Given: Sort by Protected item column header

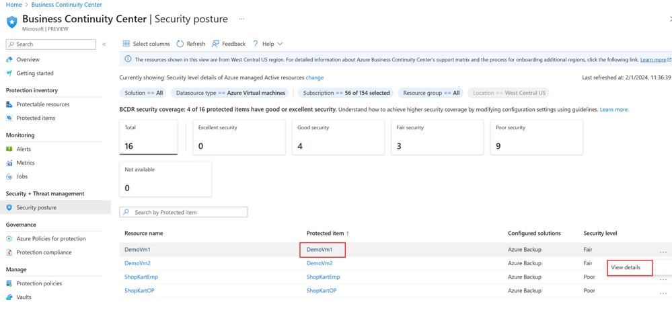Looking at the screenshot, I should [x=328, y=234].
